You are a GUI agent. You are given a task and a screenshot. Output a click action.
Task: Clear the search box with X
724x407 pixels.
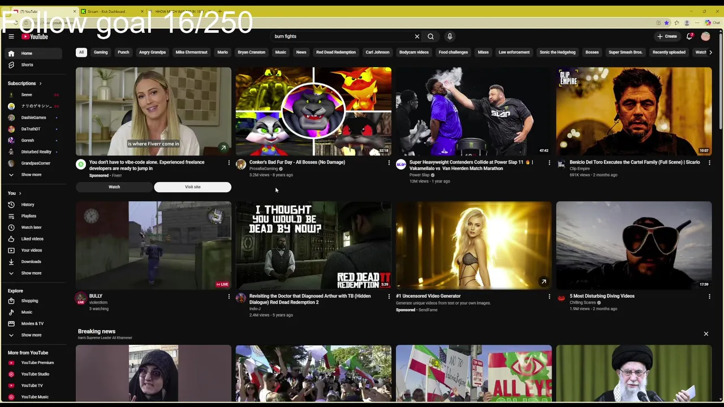[417, 36]
